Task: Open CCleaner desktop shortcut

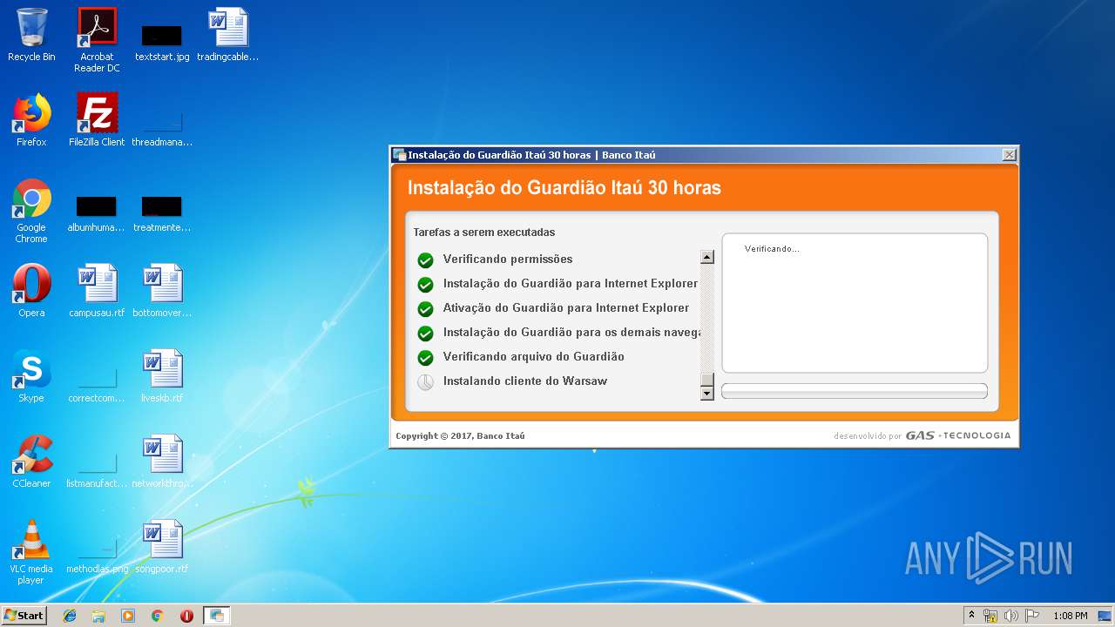Action: pyautogui.click(x=31, y=462)
